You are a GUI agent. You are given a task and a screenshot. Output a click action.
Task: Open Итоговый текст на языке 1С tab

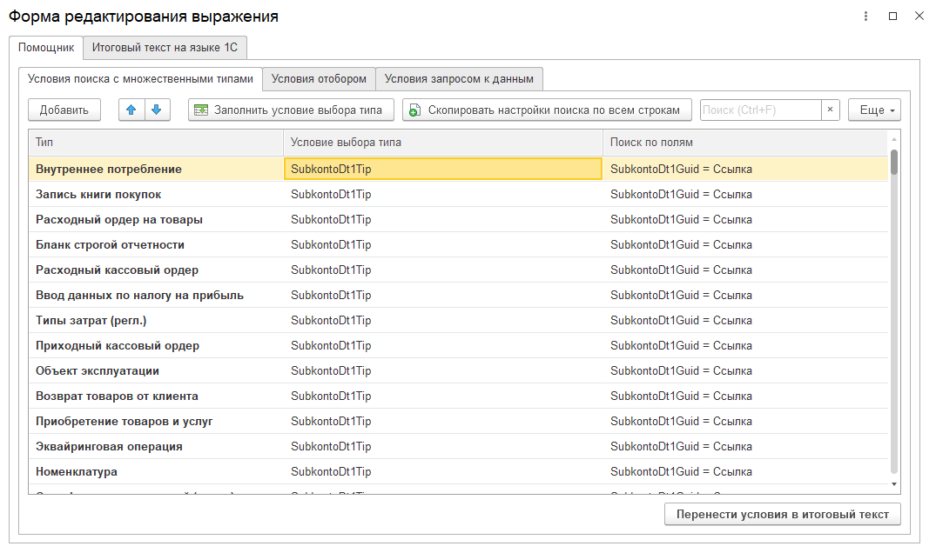coord(165,48)
